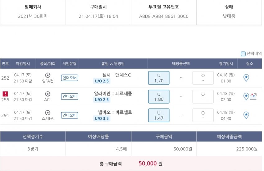Select Under 1.47 for Bilbao match
264x171 pixels.
point(159,115)
